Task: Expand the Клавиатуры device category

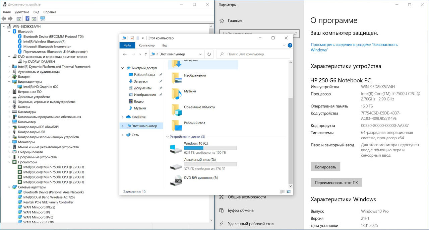Action: point(9,112)
